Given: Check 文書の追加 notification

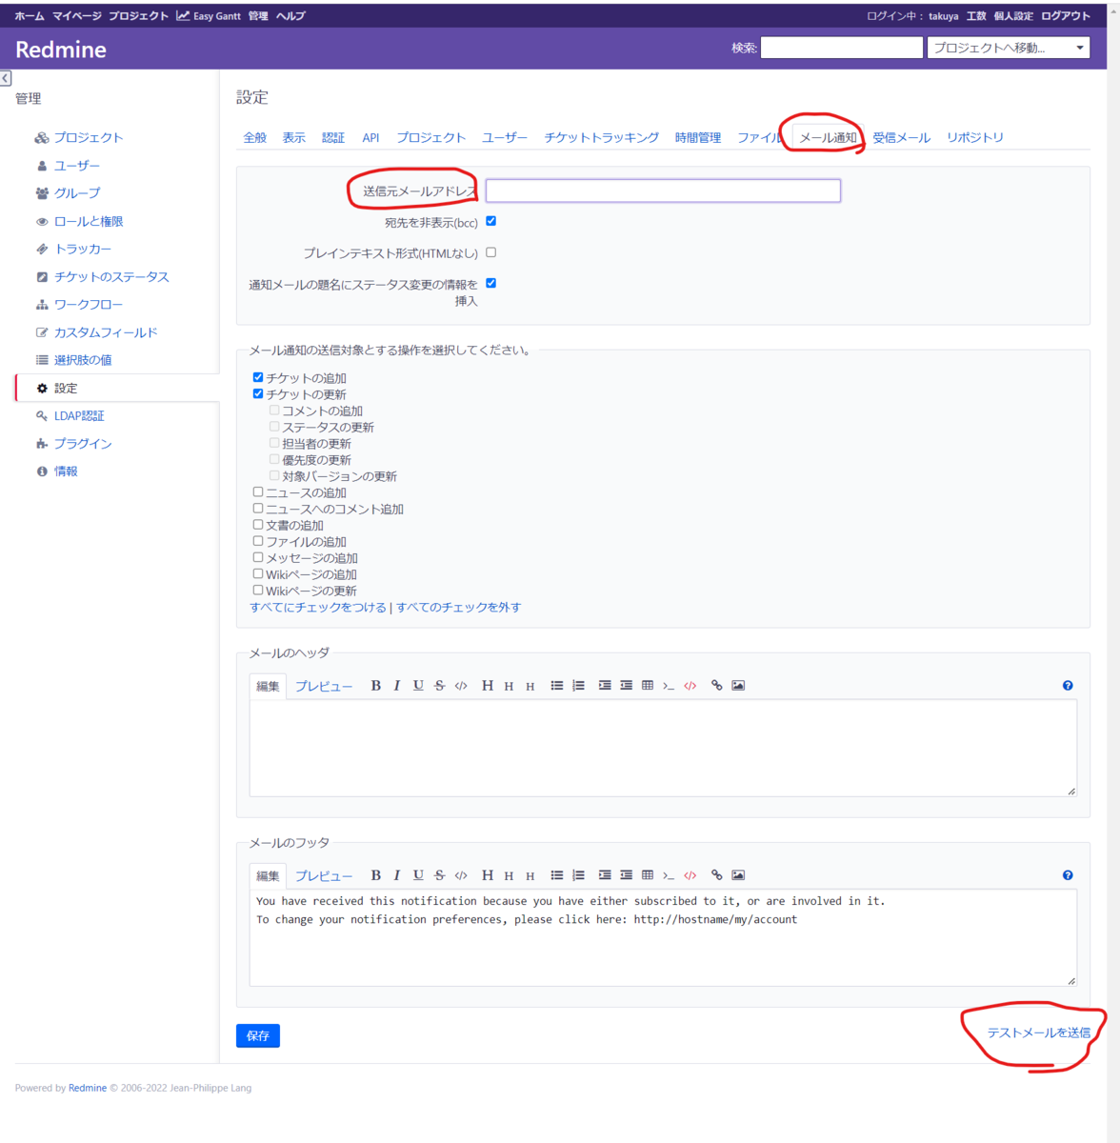Looking at the screenshot, I should (x=258, y=525).
